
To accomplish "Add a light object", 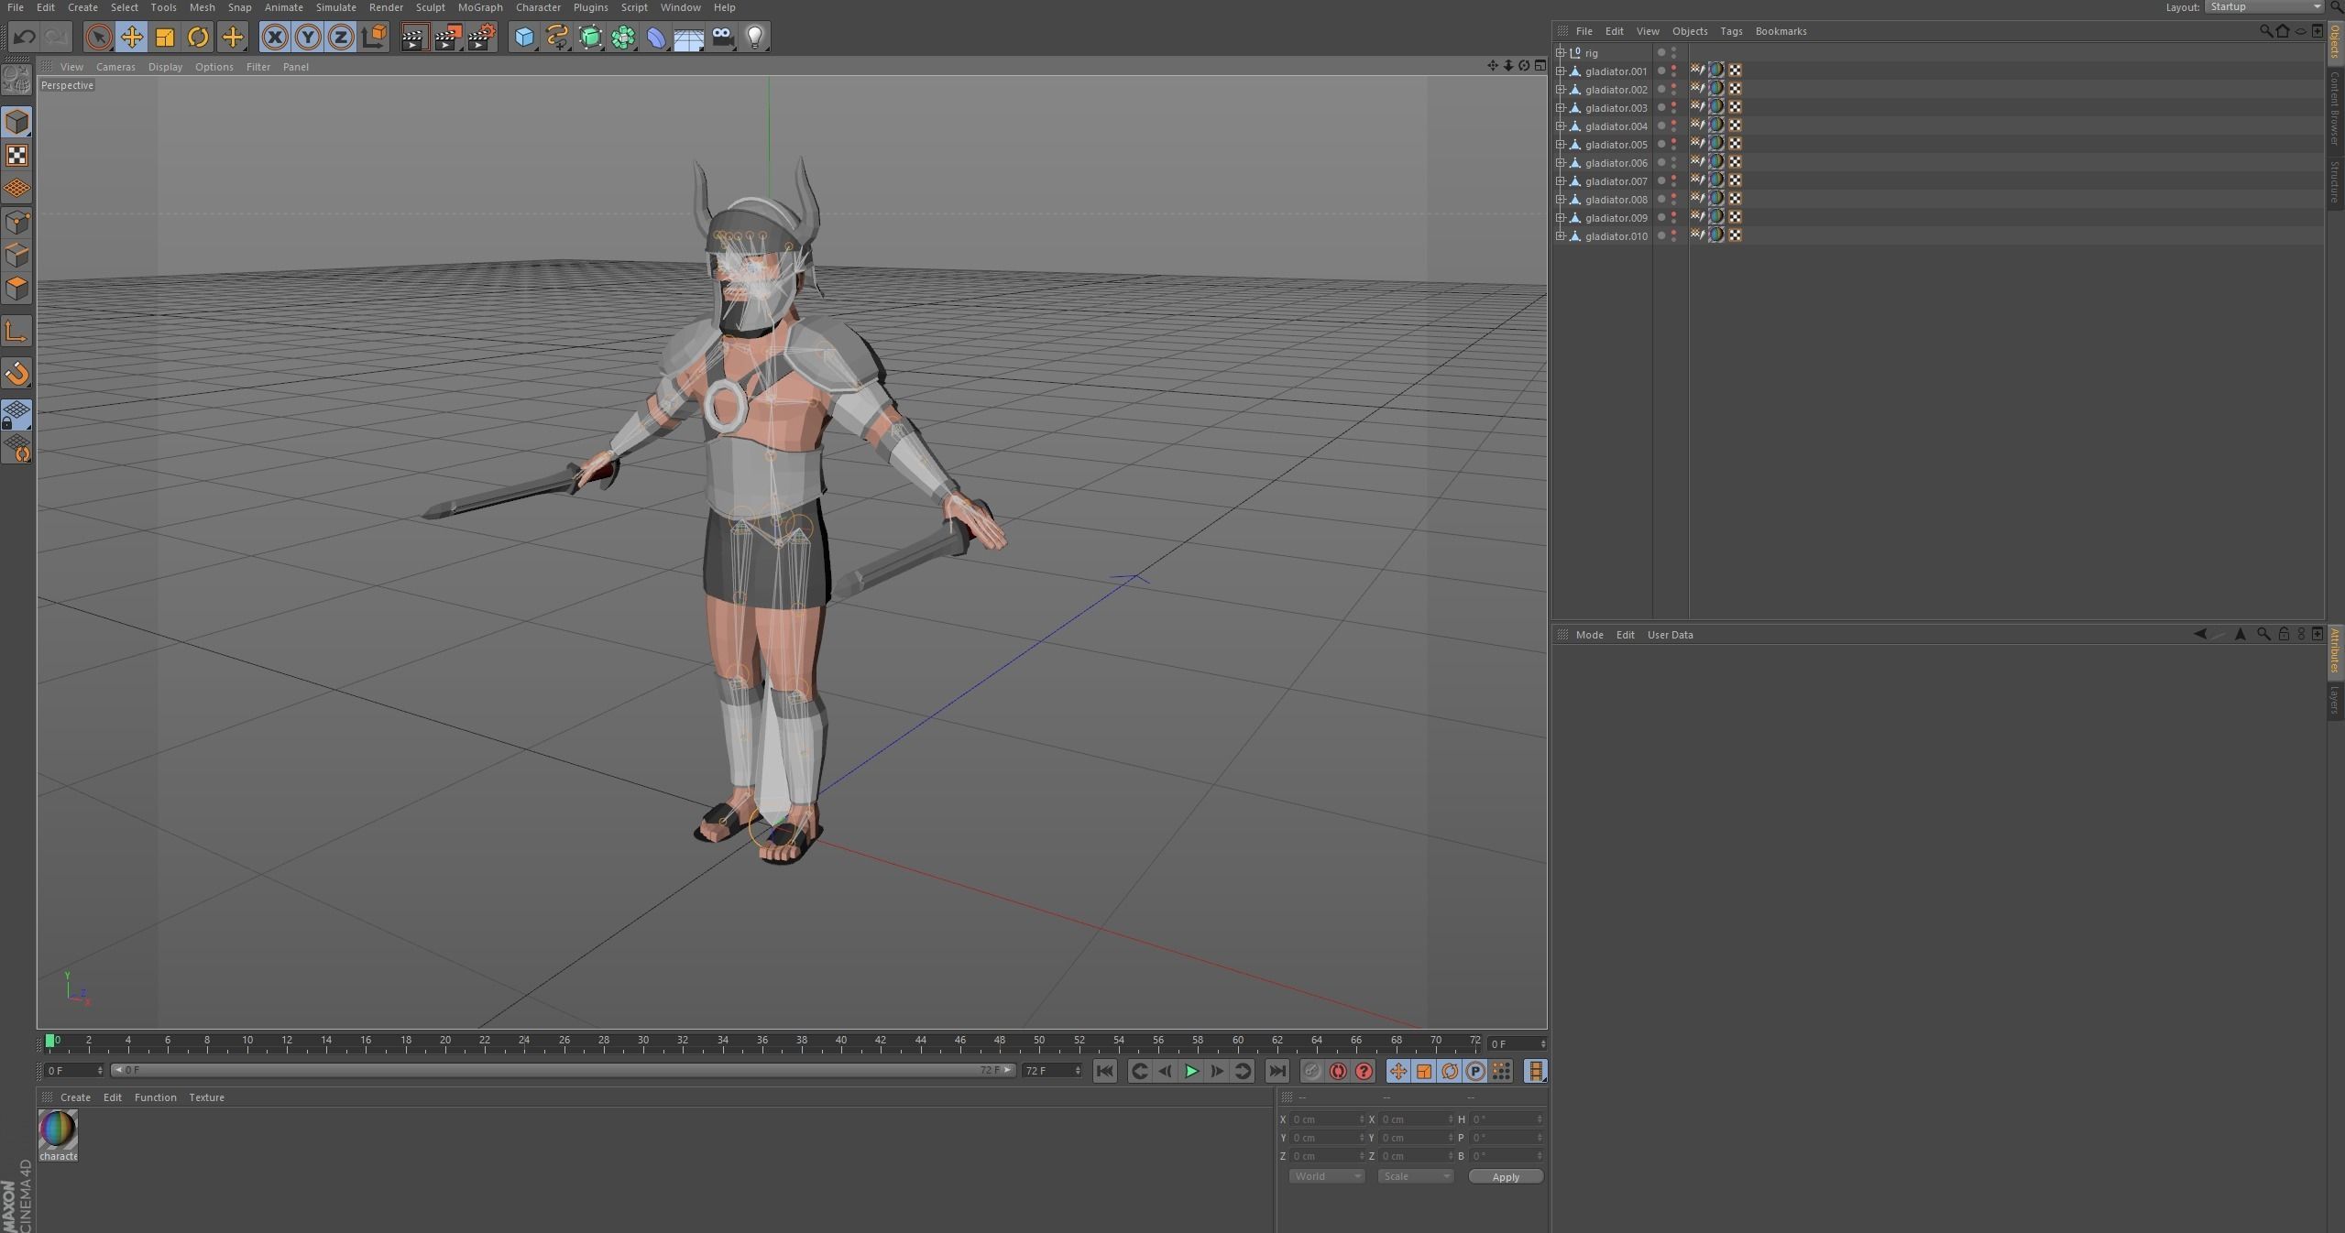I will tap(755, 38).
